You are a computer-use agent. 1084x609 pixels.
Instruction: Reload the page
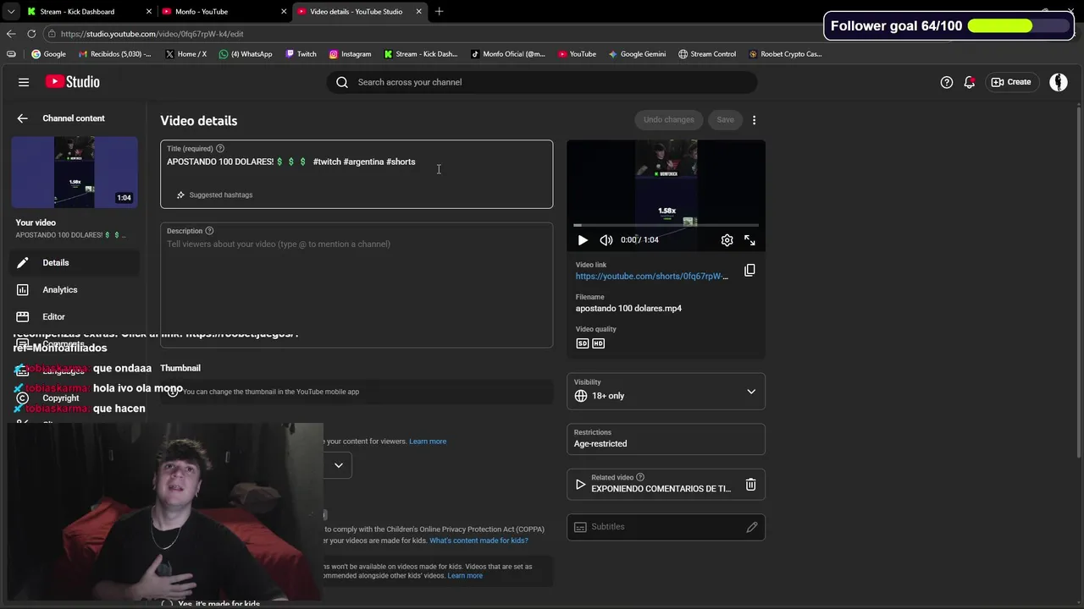pos(31,34)
